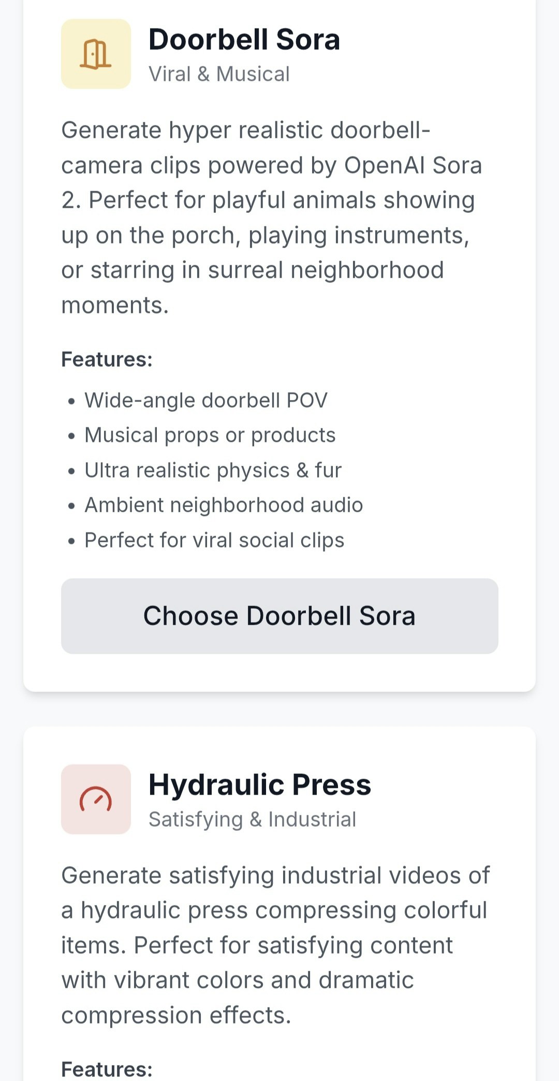Open the Doorbell Sora heading
559x1081 pixels.
[x=244, y=39]
